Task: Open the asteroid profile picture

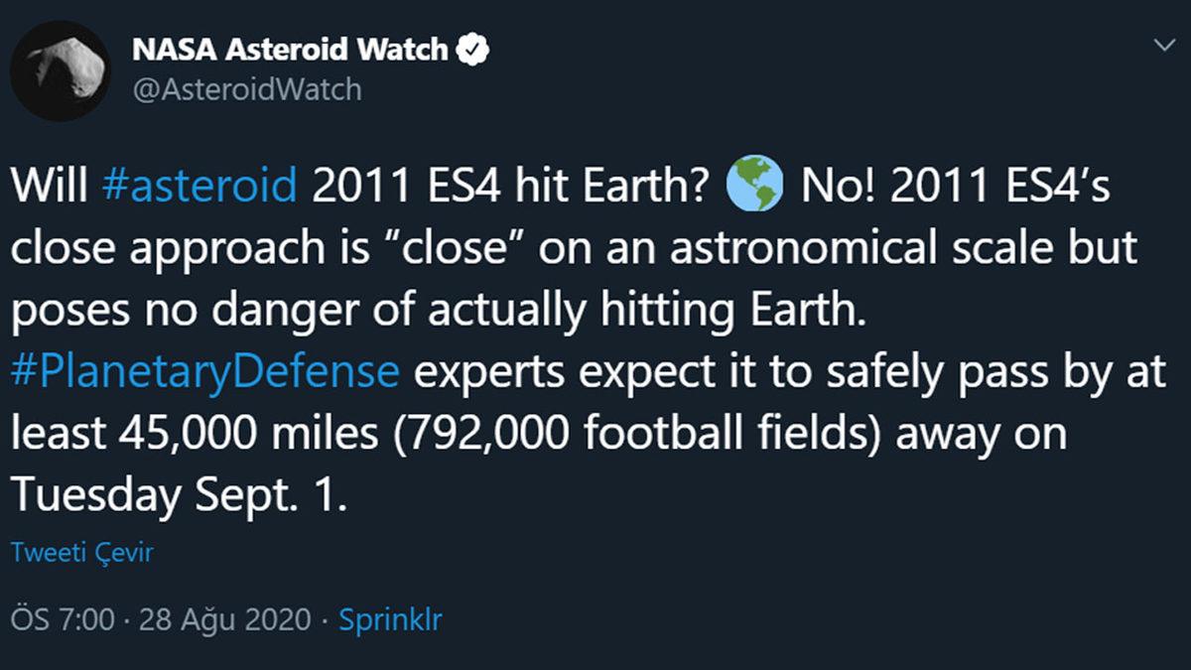Action: (x=60, y=70)
